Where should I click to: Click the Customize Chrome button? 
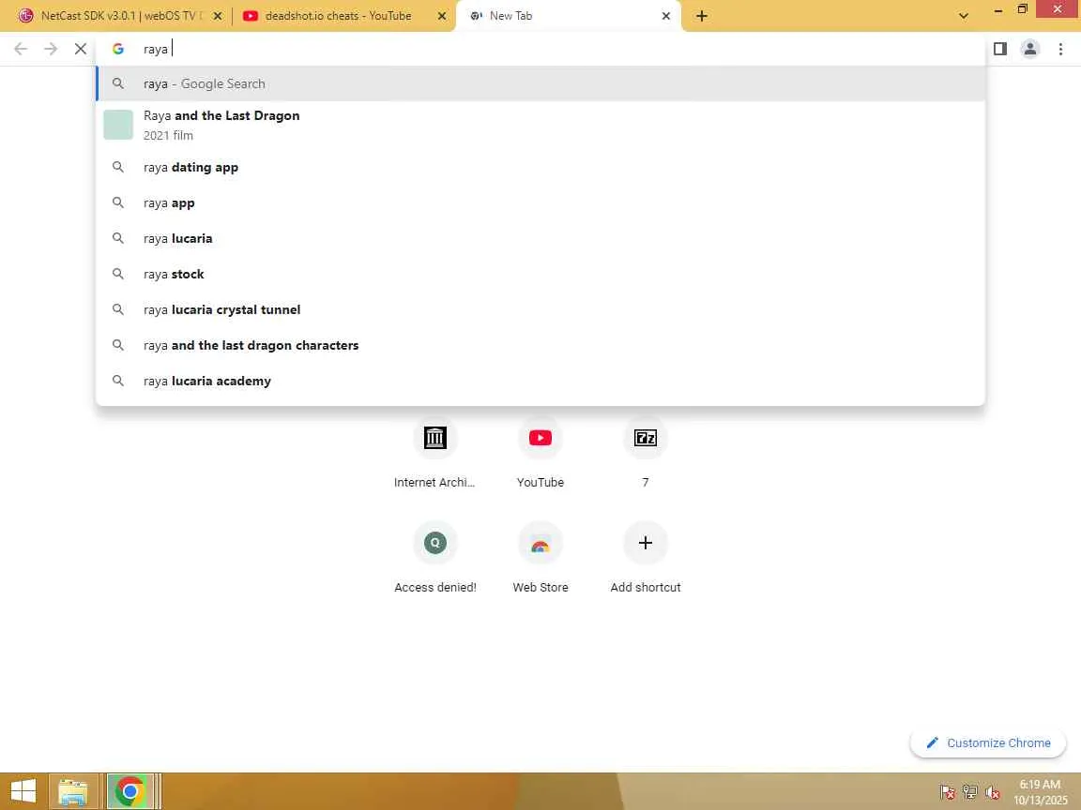click(x=988, y=742)
